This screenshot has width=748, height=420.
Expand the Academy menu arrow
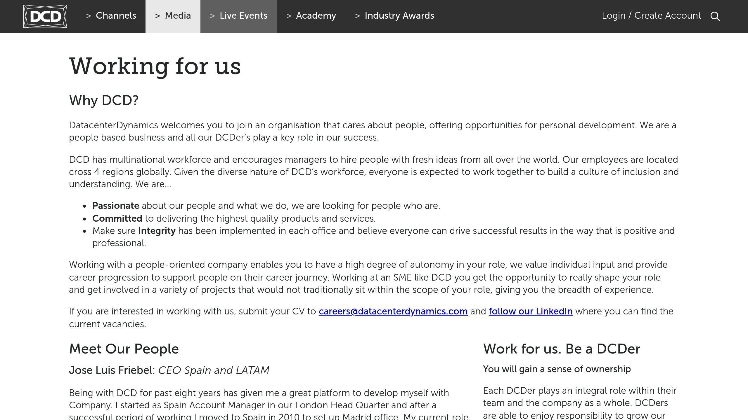click(289, 16)
